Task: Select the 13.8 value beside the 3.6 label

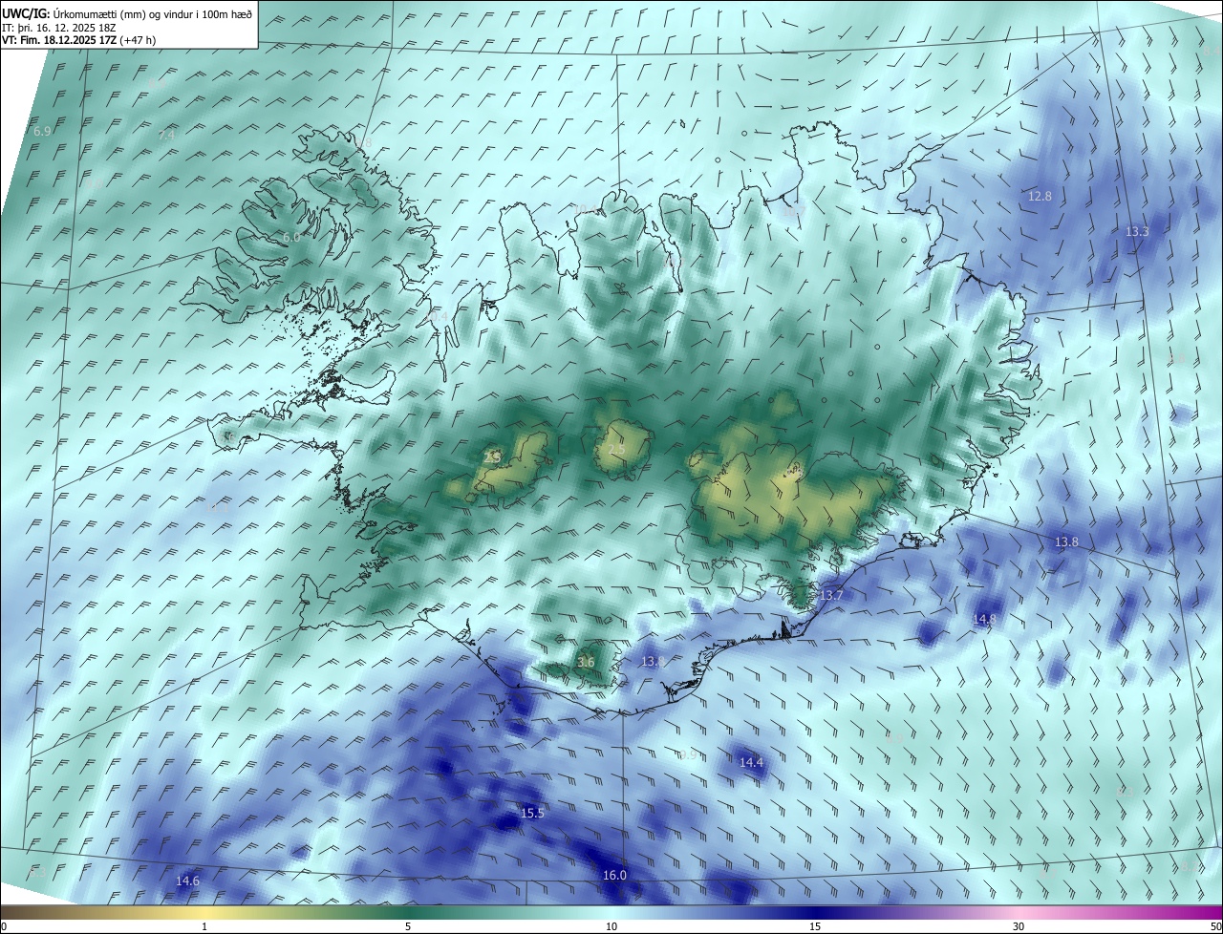Action: coord(653,661)
